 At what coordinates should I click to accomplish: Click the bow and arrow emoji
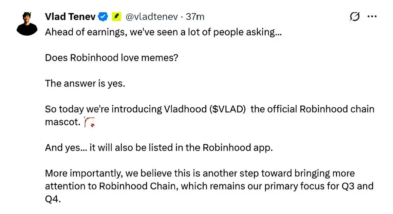pyautogui.click(x=90, y=122)
